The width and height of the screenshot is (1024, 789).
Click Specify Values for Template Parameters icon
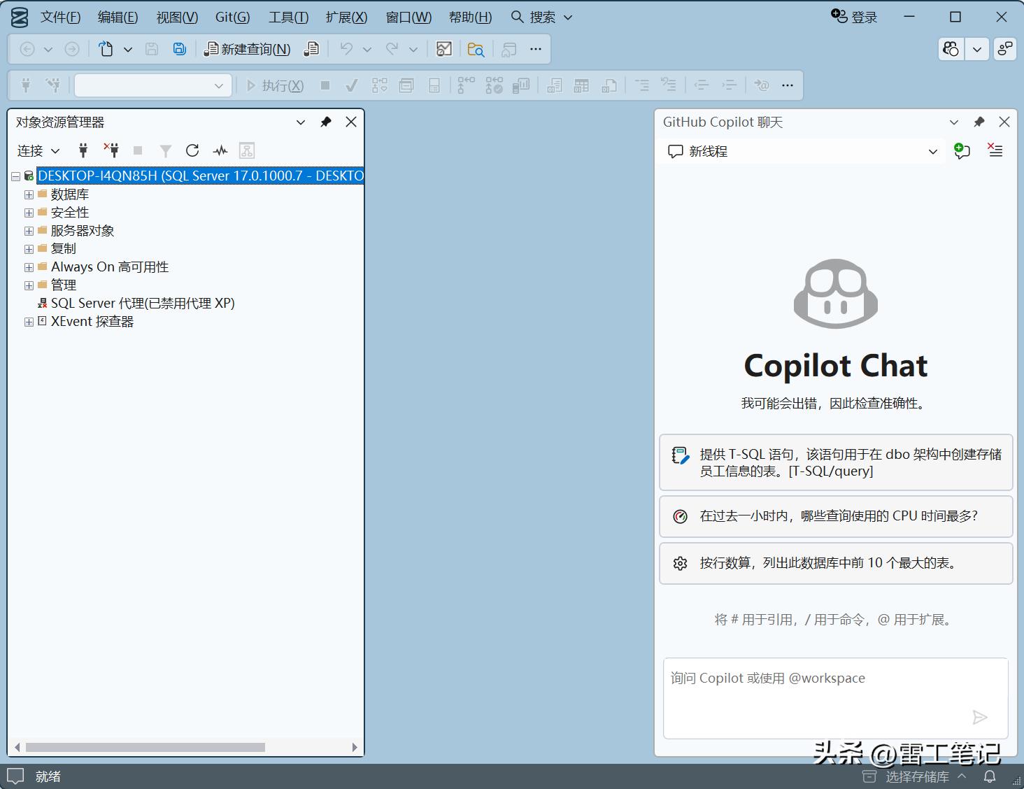(x=761, y=85)
